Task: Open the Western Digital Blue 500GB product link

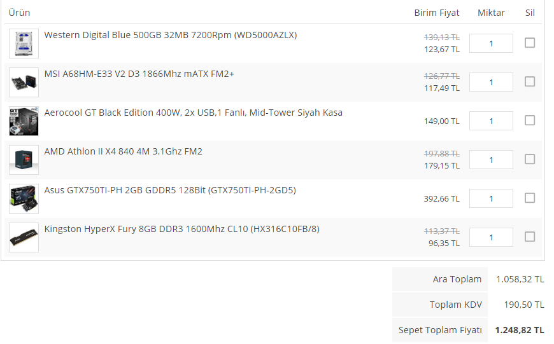Action: 170,35
